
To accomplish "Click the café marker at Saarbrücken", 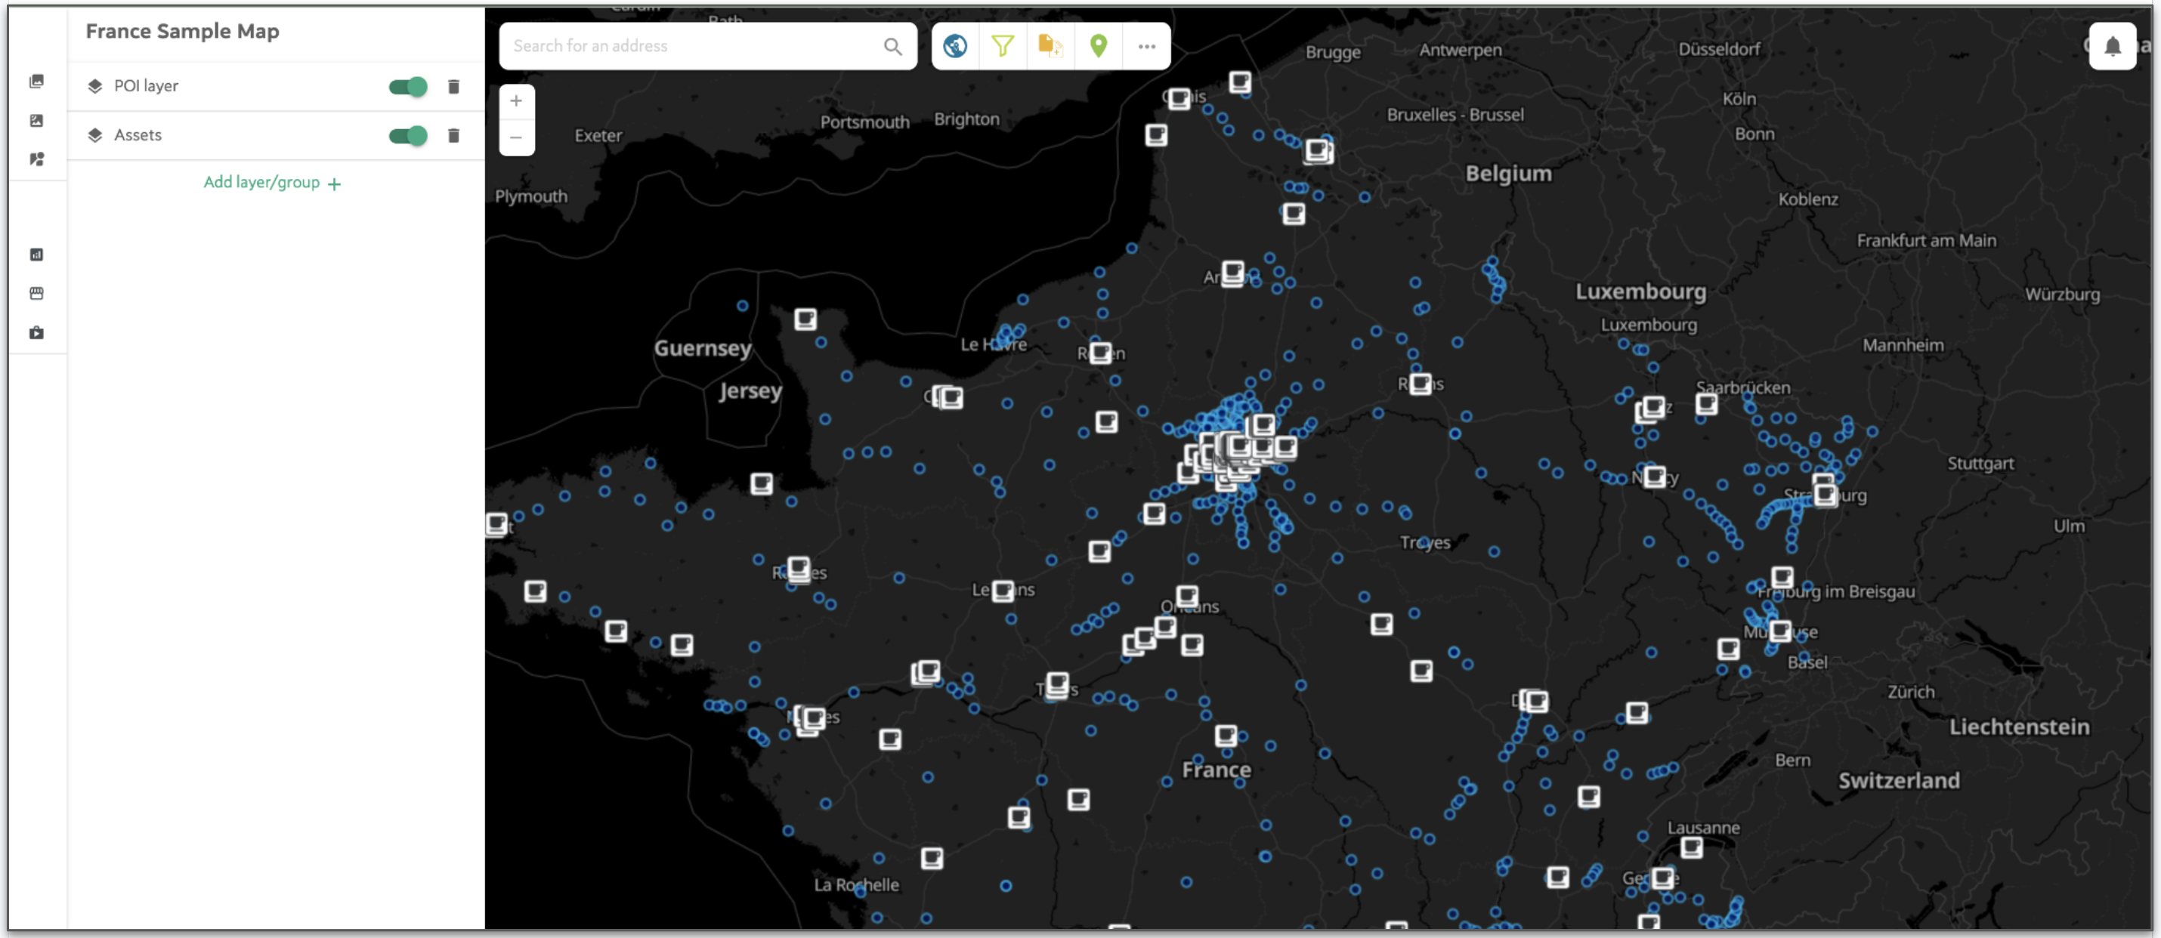I will 1706,404.
